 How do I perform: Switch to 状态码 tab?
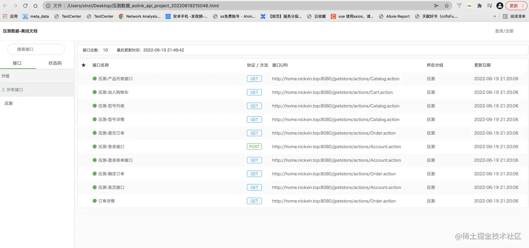pos(55,63)
